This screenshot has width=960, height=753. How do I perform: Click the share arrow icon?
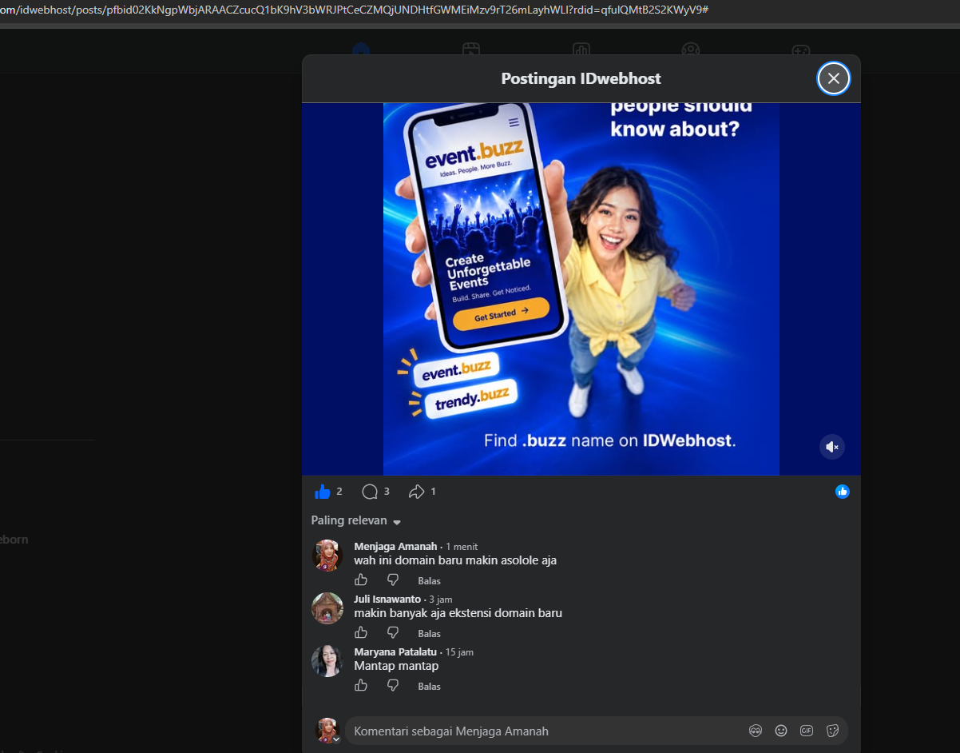[x=416, y=492]
